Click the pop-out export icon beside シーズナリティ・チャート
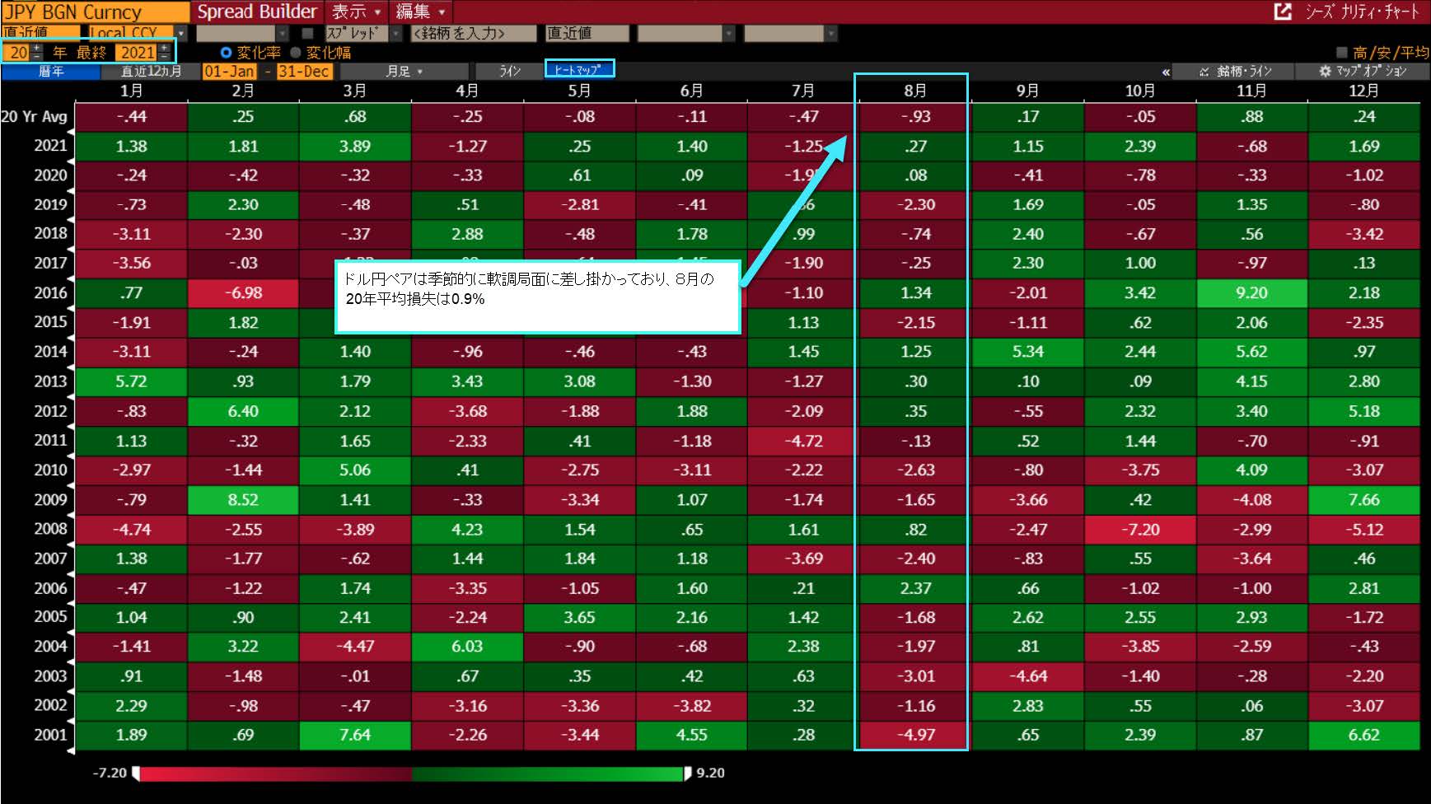The height and width of the screenshot is (804, 1431). click(x=1283, y=12)
